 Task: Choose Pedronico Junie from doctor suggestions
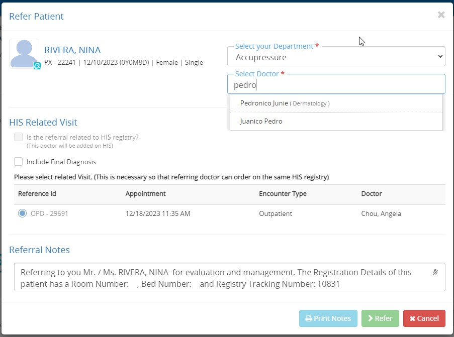tap(285, 103)
